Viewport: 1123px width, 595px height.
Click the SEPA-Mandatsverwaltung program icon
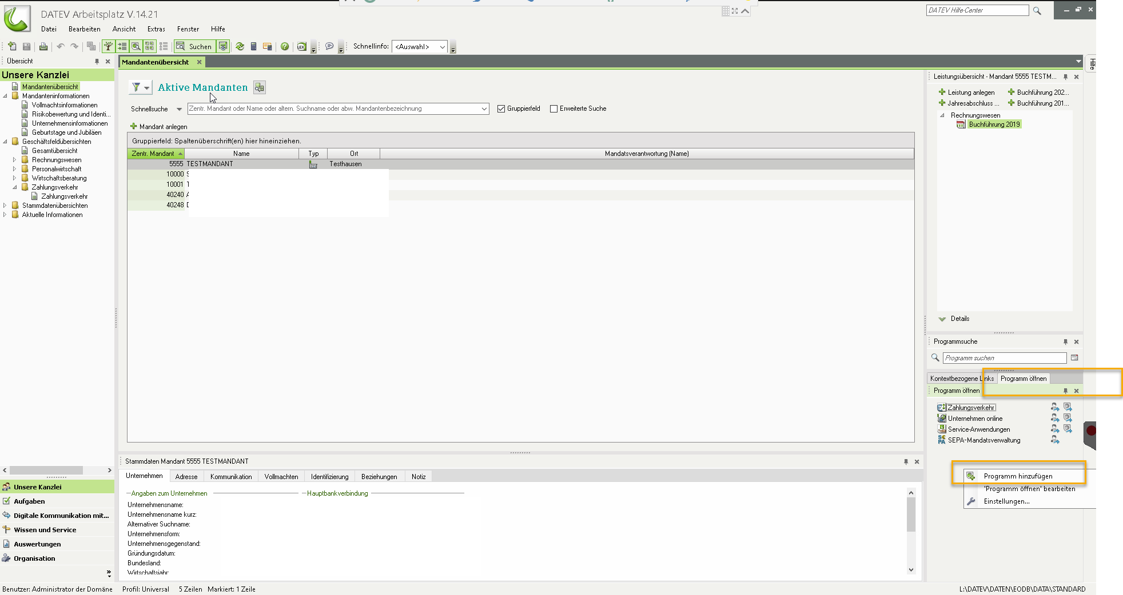pyautogui.click(x=942, y=440)
